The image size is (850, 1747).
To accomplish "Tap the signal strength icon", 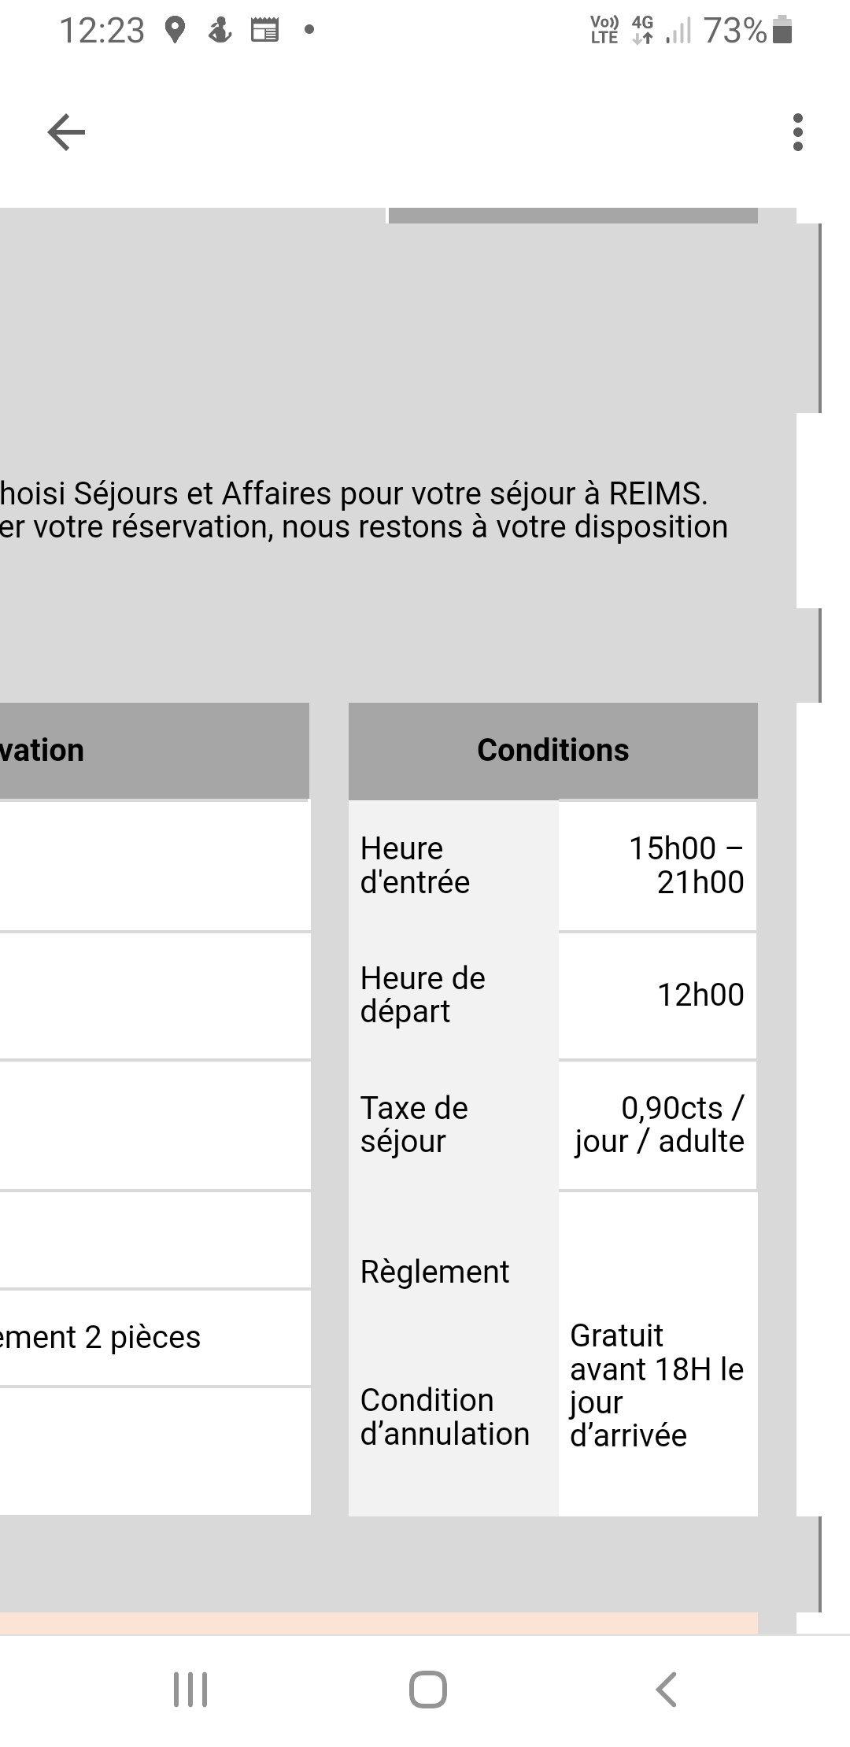I will coord(678,31).
